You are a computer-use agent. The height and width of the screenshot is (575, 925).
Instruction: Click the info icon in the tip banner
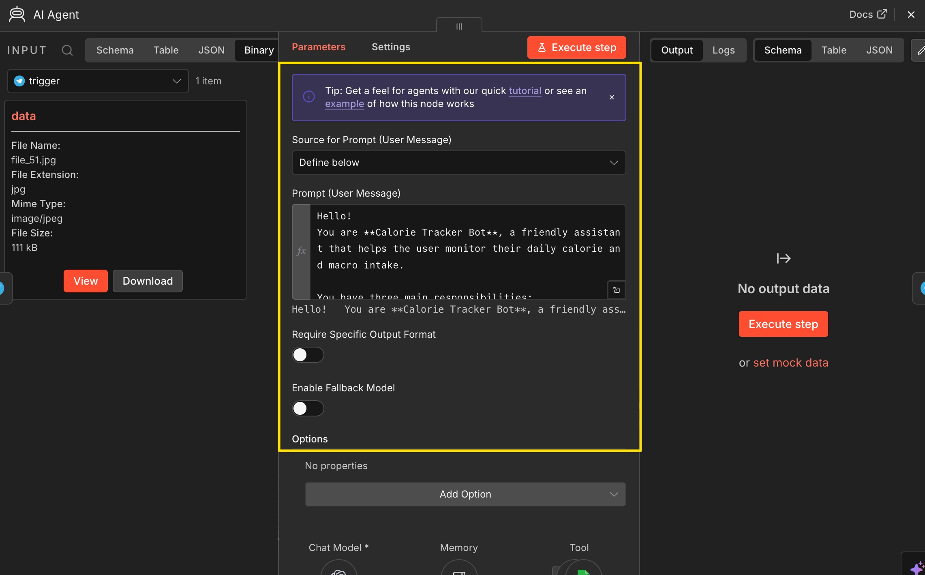tap(309, 97)
